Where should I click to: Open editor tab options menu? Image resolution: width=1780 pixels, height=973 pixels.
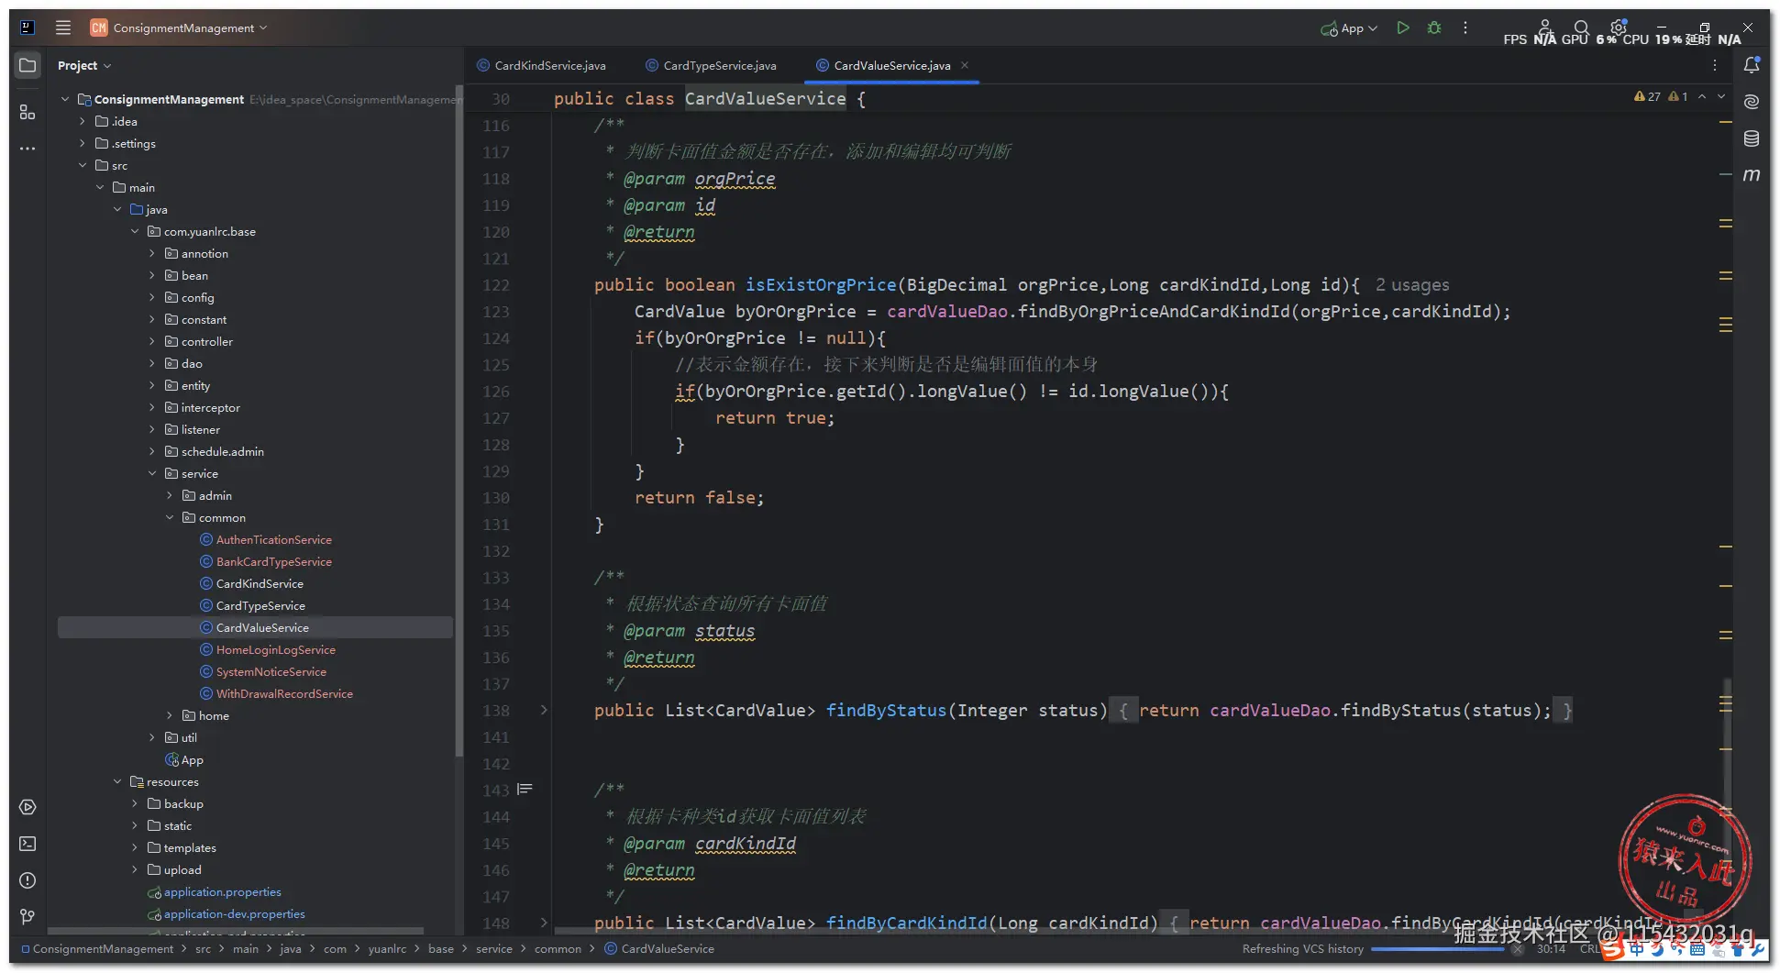pyautogui.click(x=1715, y=65)
